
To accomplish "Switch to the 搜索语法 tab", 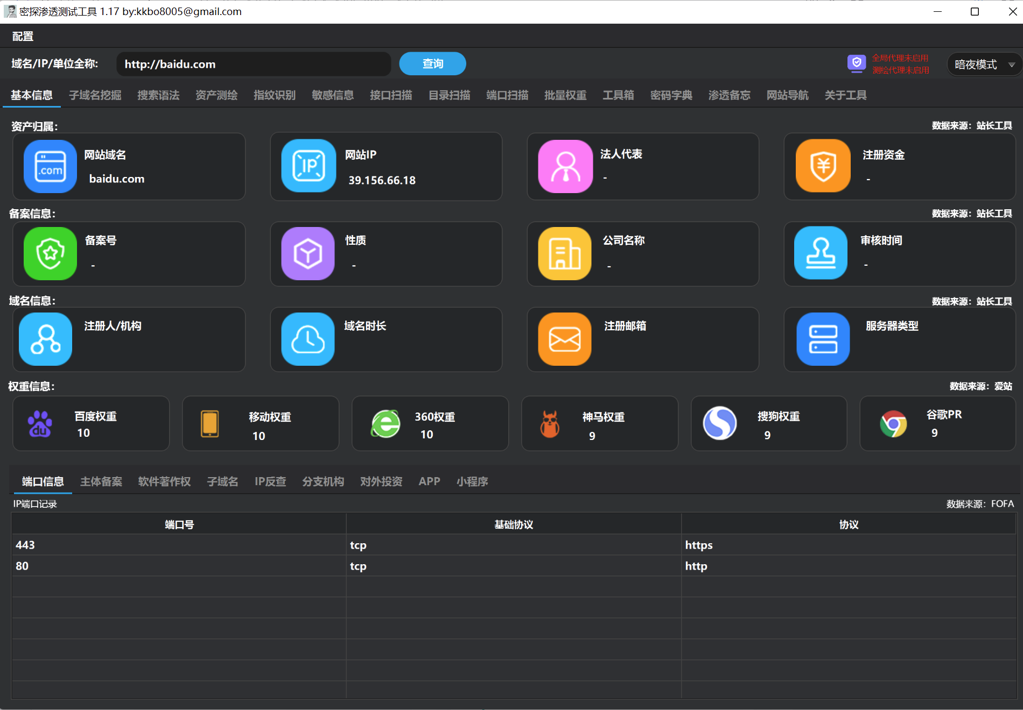I will [x=158, y=95].
